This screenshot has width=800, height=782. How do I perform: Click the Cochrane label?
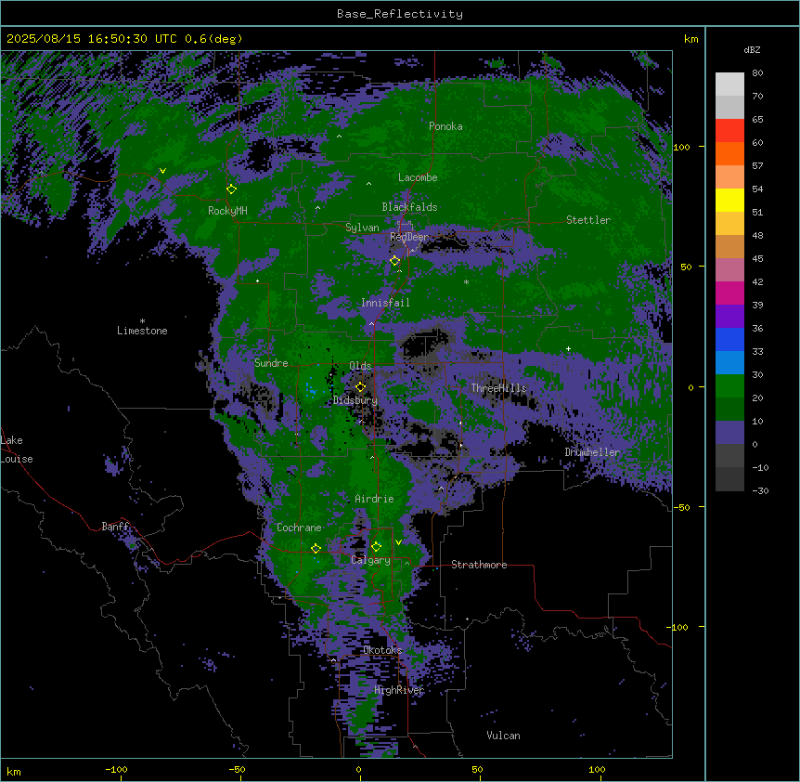[299, 528]
